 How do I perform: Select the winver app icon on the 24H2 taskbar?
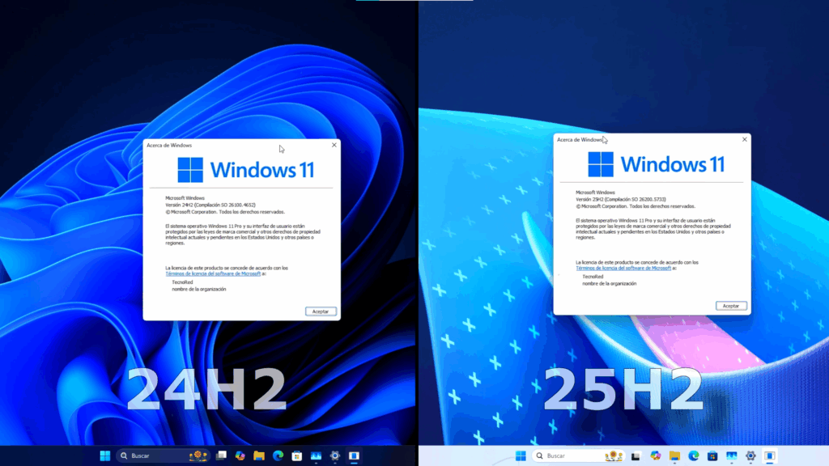click(354, 455)
